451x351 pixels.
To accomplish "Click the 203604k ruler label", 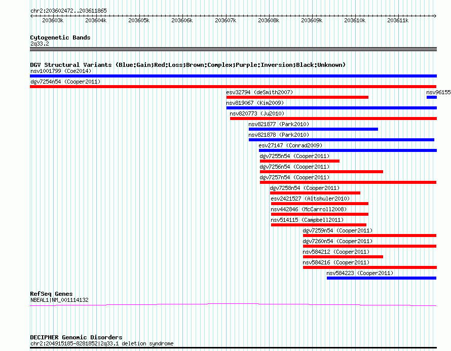I will tap(96, 20).
